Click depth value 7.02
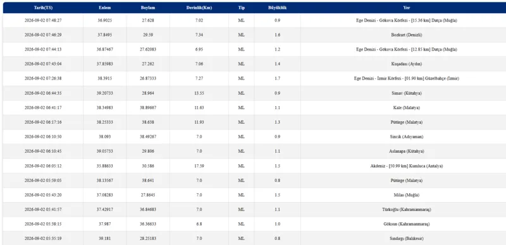Screen dimensions: 506x245 (x=199, y=20)
